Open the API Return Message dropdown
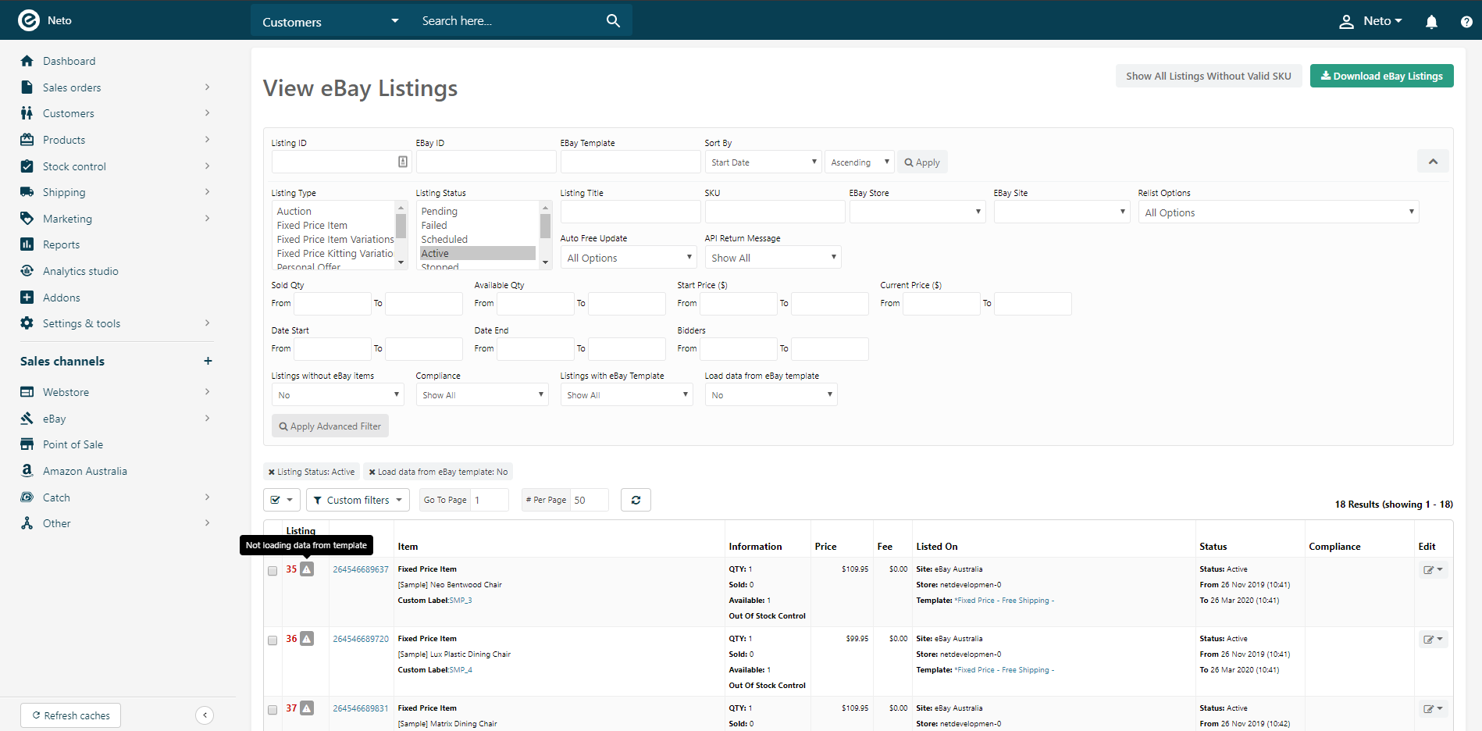The width and height of the screenshot is (1482, 731). tap(773, 257)
